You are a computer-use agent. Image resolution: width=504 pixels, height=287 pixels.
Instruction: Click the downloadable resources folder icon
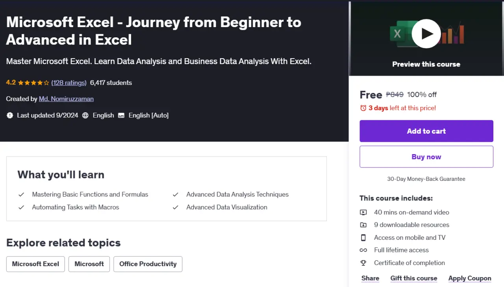pos(363,225)
